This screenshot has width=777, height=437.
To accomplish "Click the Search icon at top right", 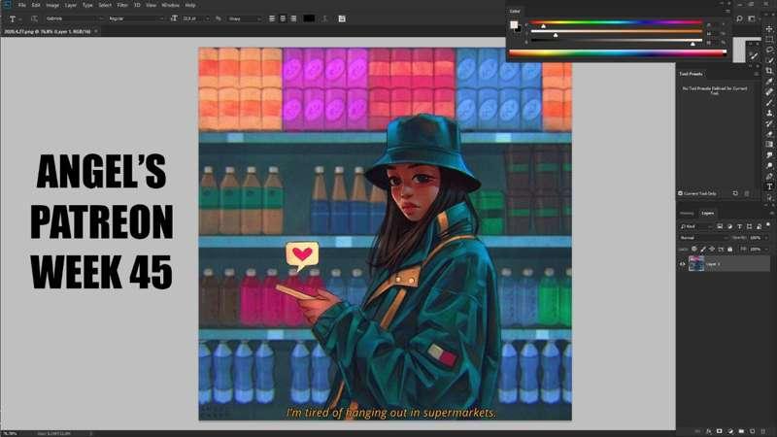I will coord(739,18).
